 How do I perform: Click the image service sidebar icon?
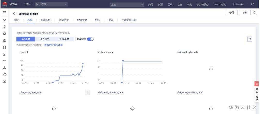click(x=5, y=54)
